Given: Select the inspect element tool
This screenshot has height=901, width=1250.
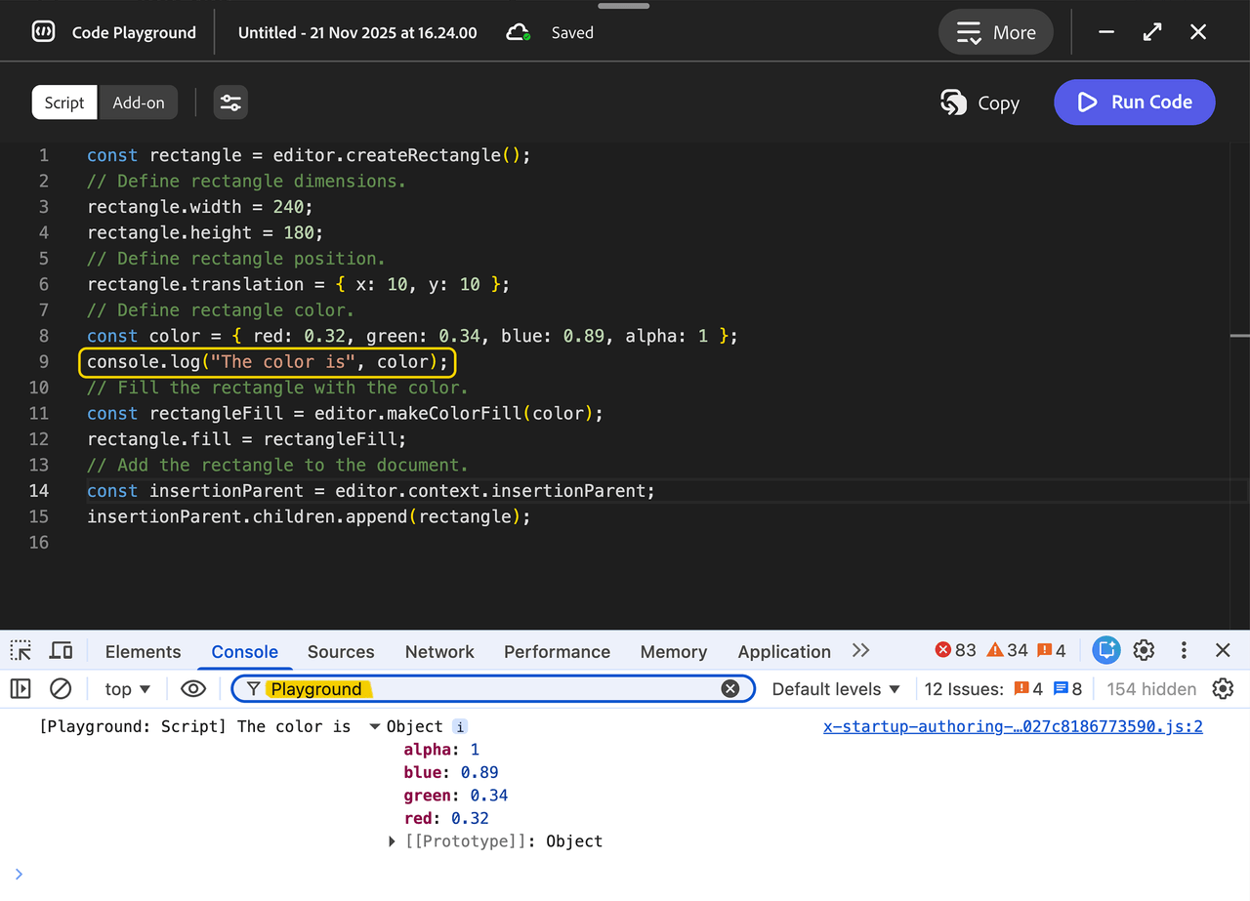Looking at the screenshot, I should 20,650.
